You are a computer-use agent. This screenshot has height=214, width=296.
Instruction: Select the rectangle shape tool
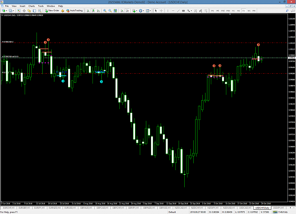click(x=183, y=11)
